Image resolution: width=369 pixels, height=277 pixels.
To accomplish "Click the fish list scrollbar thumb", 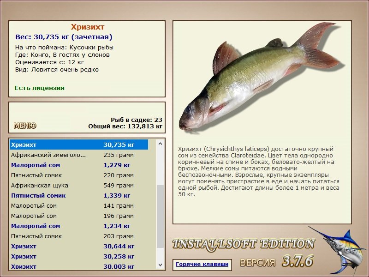I will (x=160, y=216).
